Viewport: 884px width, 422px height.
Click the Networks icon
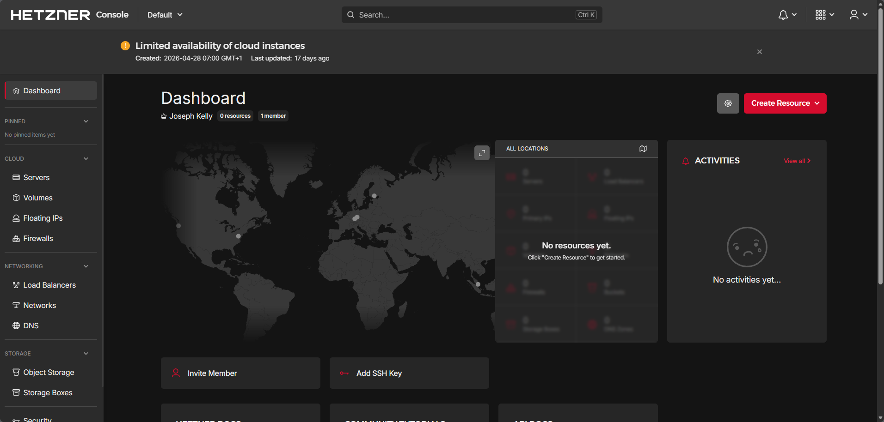16,305
